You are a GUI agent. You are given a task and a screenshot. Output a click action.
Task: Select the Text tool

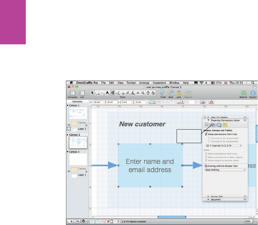coord(107,93)
